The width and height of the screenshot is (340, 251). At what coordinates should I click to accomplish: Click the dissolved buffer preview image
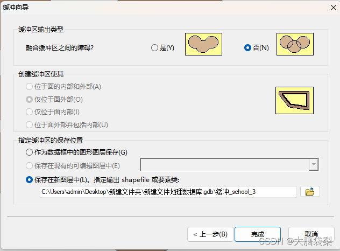coord(203,44)
